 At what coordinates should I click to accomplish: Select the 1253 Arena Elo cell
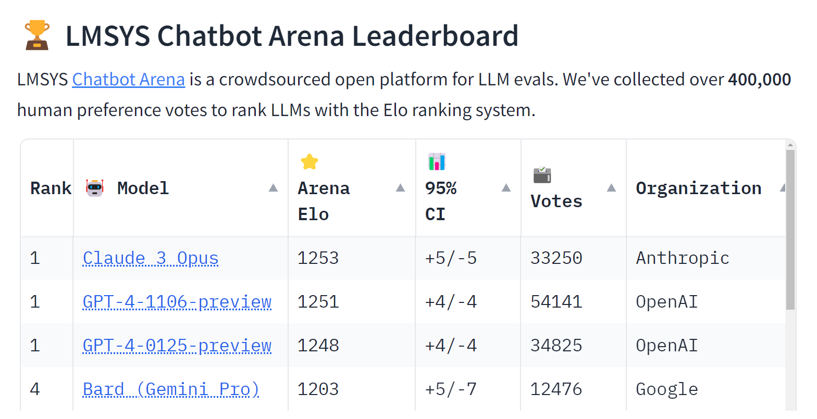point(318,258)
